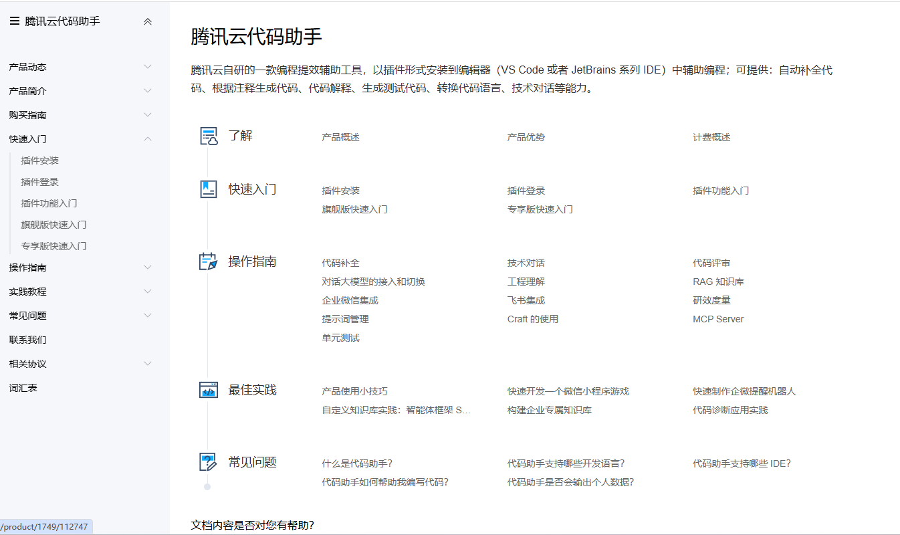Open 旗舰版快速入门 link in main content
Viewport: 900px width, 535px height.
[x=355, y=209]
